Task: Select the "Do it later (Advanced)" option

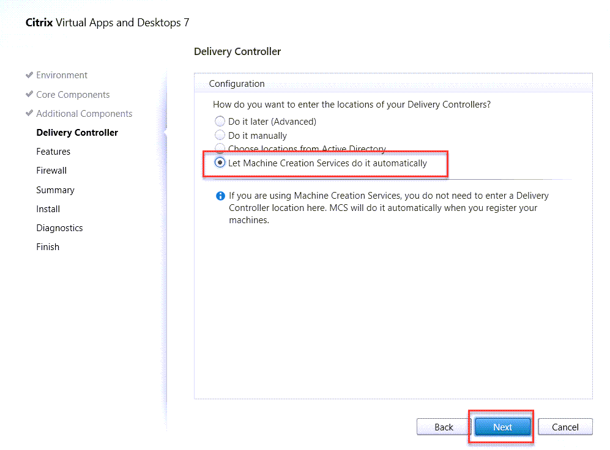Action: click(x=220, y=122)
